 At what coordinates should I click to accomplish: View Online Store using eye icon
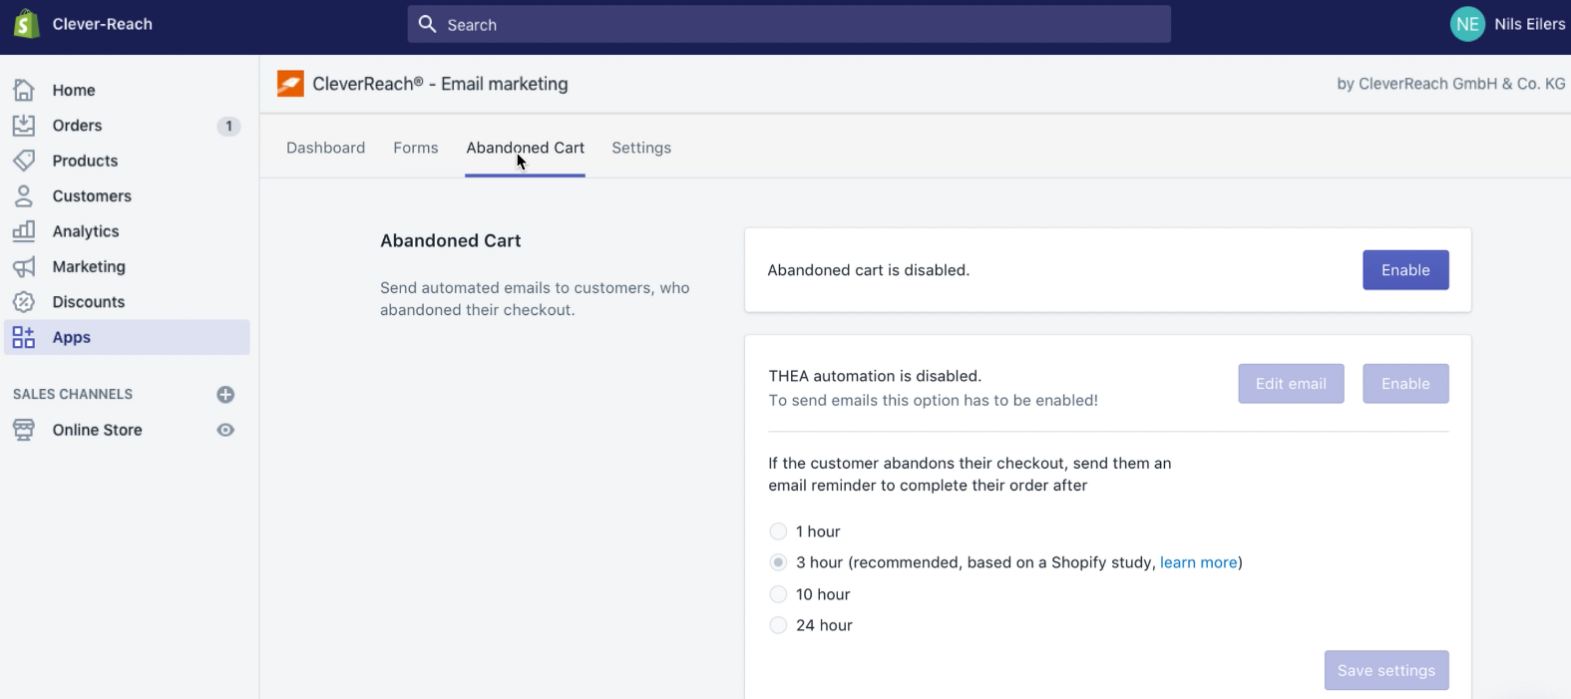coord(225,430)
